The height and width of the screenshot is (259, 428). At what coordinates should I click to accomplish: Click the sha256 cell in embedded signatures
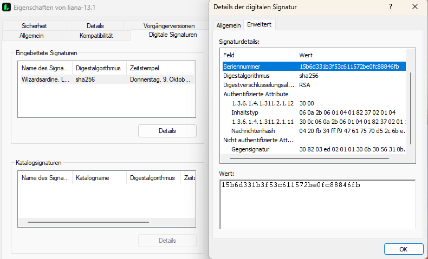pos(85,79)
